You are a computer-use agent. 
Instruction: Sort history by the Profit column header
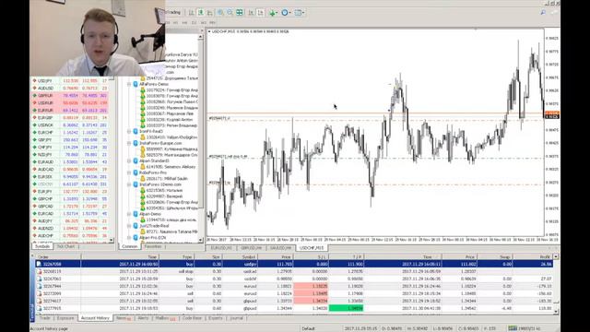coord(534,256)
